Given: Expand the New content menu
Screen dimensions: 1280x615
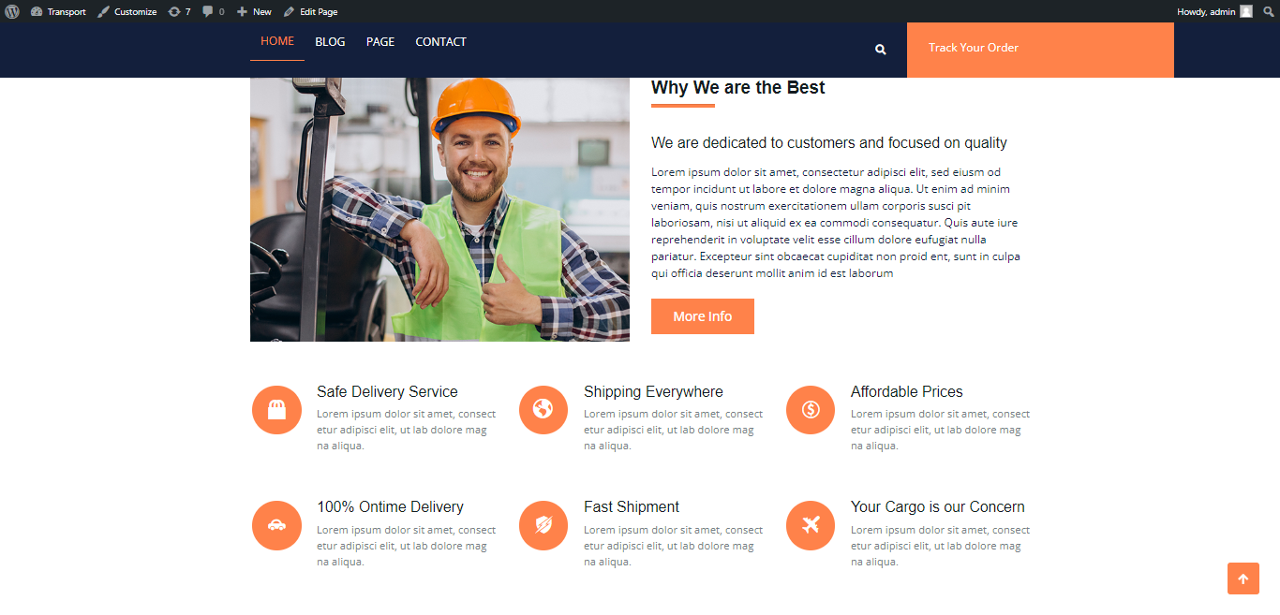Looking at the screenshot, I should pos(254,11).
